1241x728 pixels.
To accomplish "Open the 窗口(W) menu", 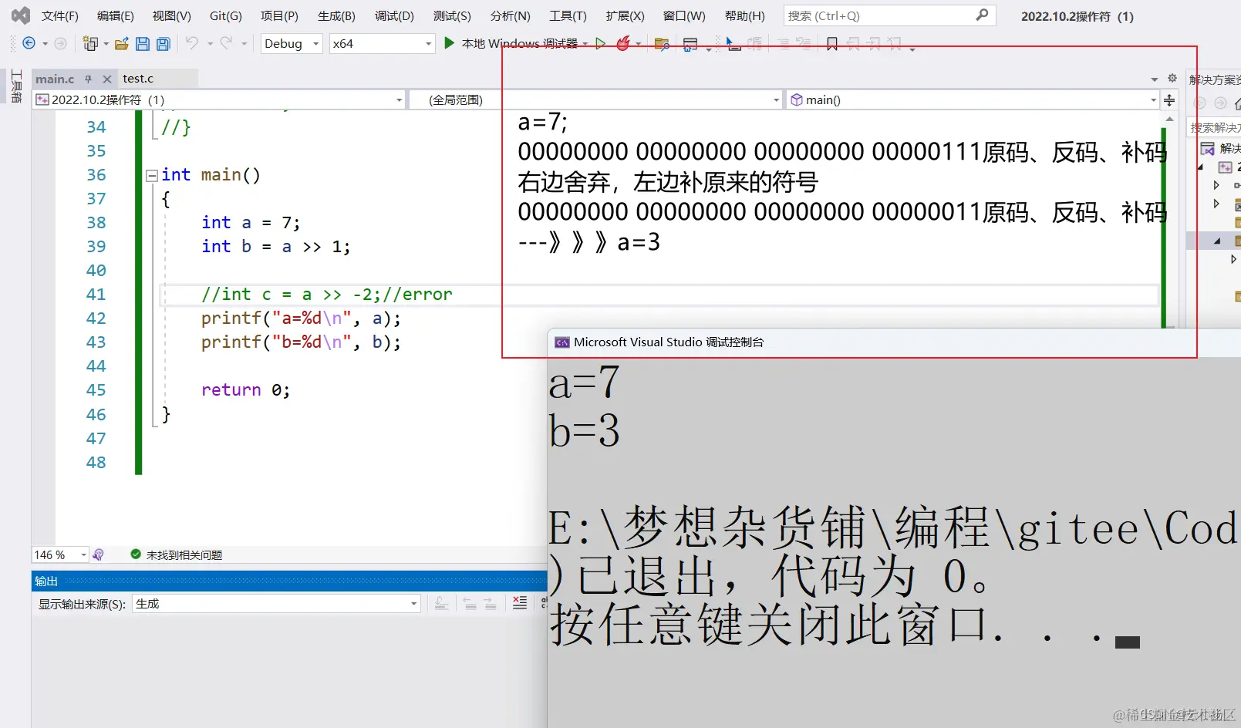I will tap(684, 15).
